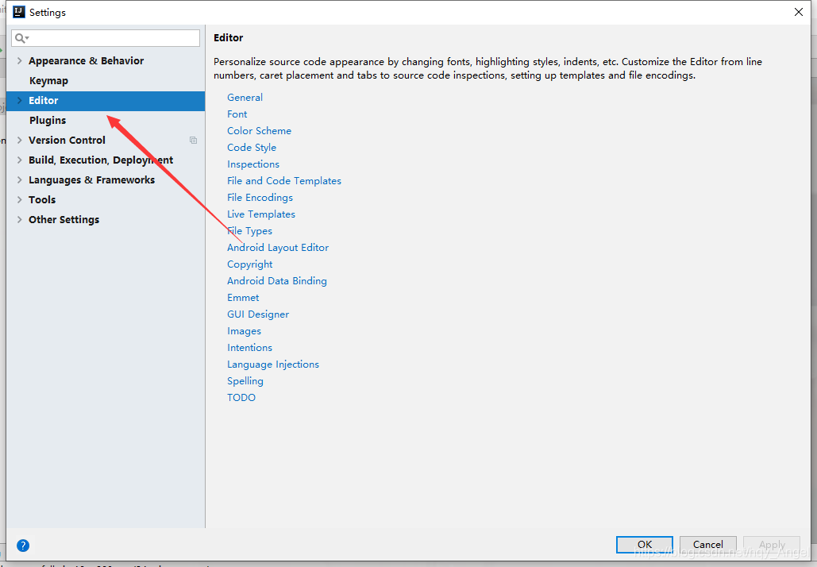The width and height of the screenshot is (817, 567).
Task: Open the General link
Action: 245,98
